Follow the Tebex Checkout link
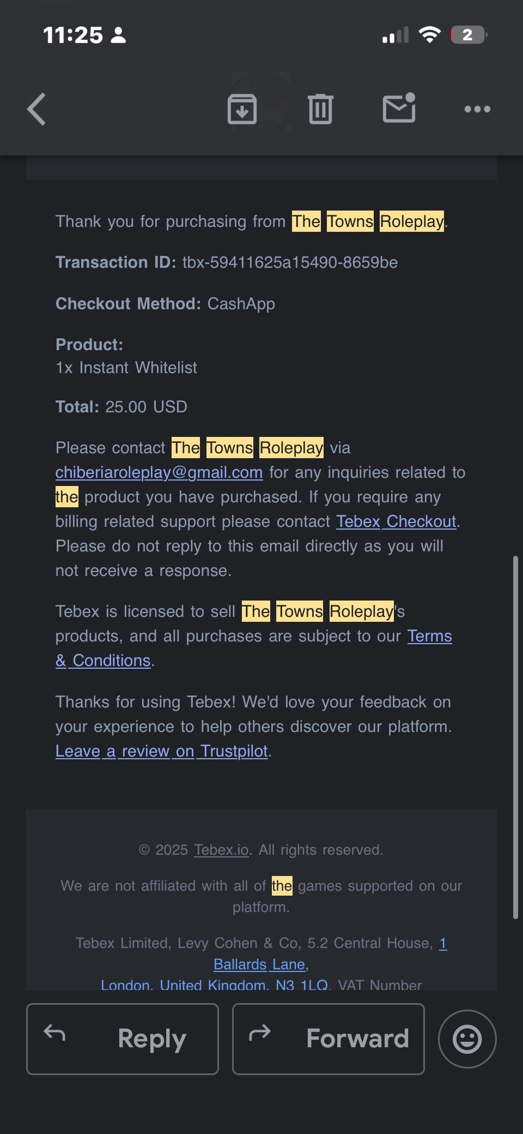 coord(396,521)
